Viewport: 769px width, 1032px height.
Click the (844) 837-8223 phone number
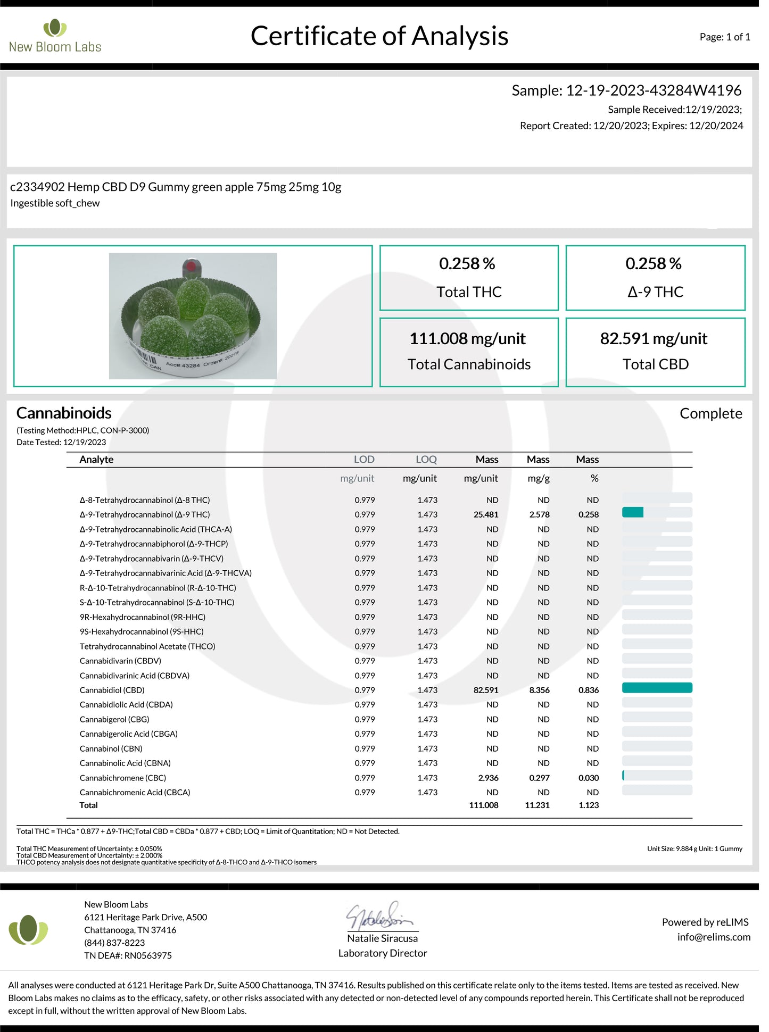click(114, 943)
